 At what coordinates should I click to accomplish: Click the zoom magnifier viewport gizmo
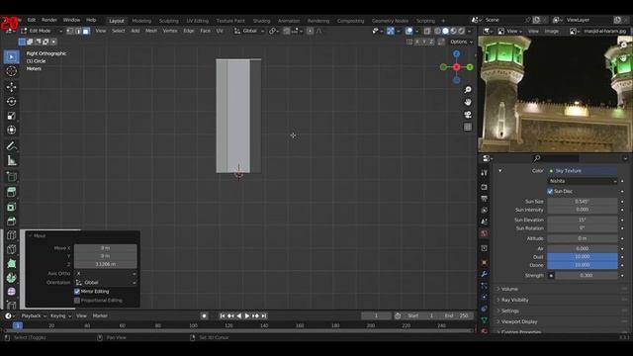[x=468, y=90]
